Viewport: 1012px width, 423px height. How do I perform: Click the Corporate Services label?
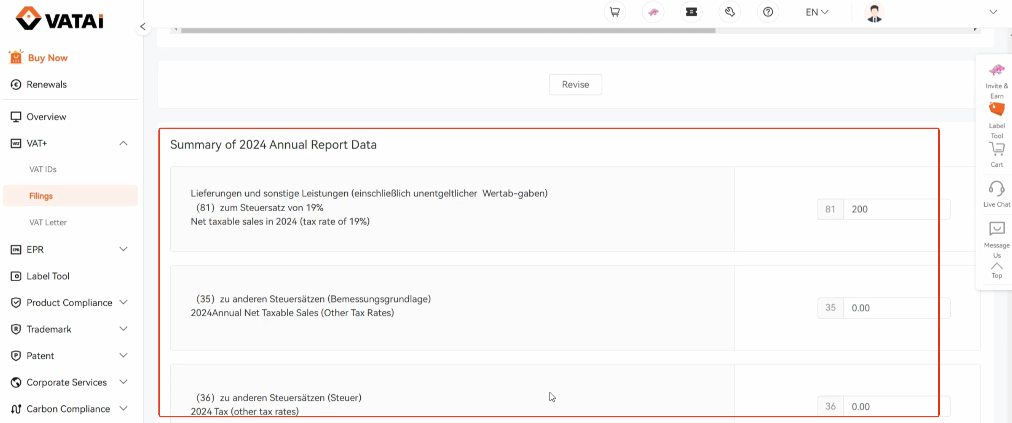point(66,382)
